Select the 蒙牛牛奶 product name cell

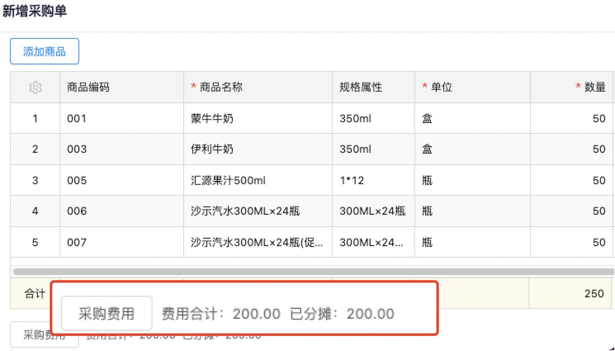[212, 119]
